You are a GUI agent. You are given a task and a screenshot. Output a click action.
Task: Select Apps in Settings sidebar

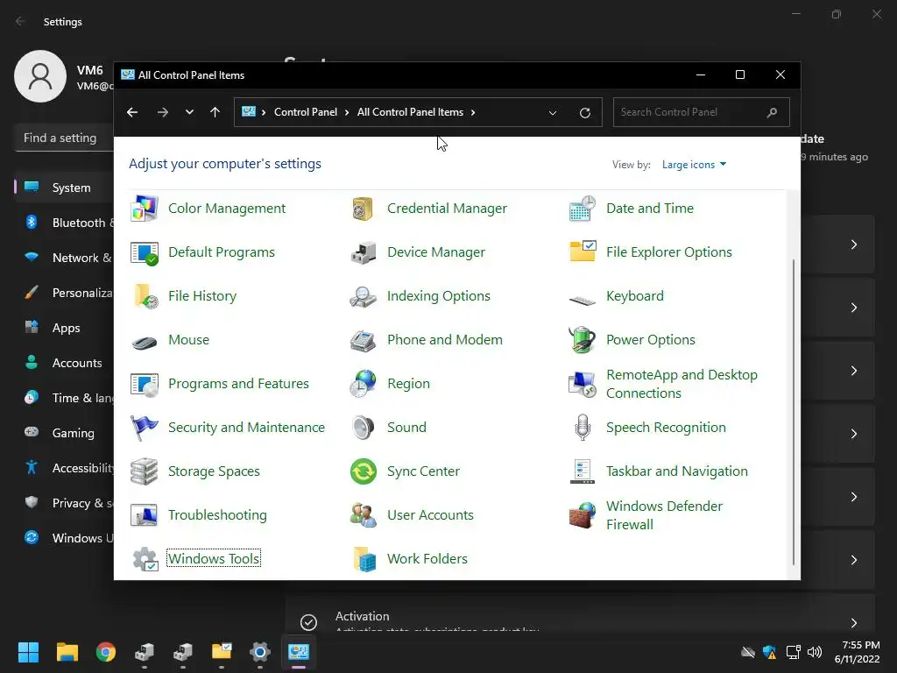click(x=65, y=328)
